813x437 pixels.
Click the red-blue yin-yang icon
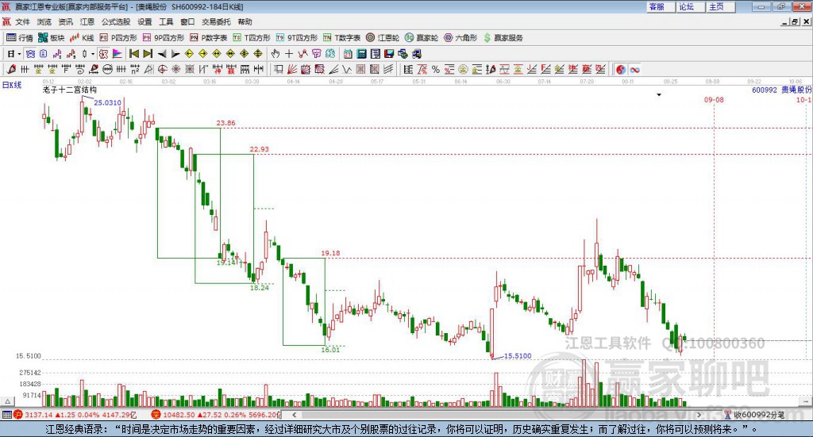point(621,69)
